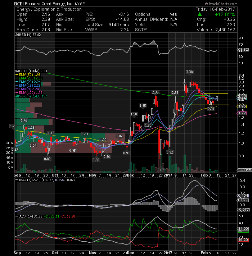This screenshot has width=252, height=256.
Task: Click the EMA(50) 1.95 legend entry
Action: pyautogui.click(x=28, y=75)
